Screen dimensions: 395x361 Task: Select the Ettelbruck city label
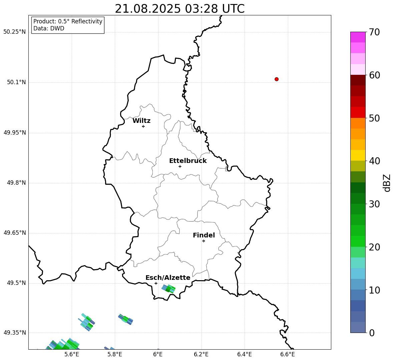(x=188, y=161)
